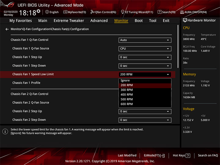Open Search(F9)
220x165 pixels.
[167, 12]
